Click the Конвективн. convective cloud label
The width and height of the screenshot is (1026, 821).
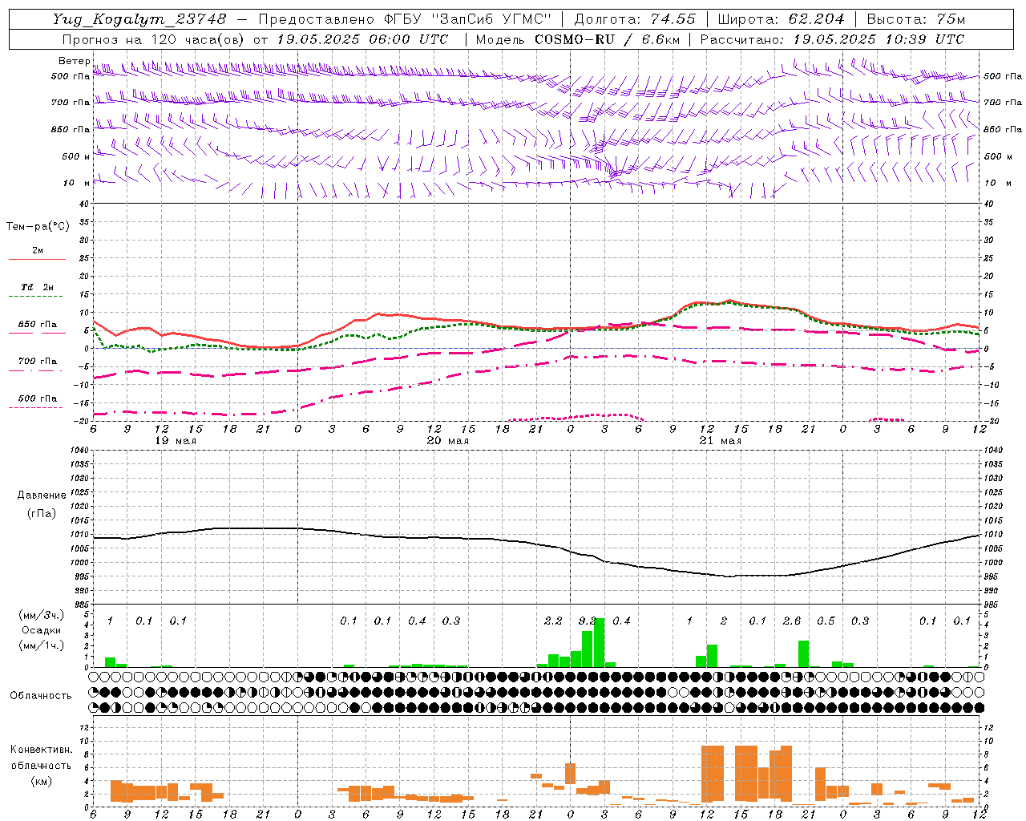click(x=41, y=750)
